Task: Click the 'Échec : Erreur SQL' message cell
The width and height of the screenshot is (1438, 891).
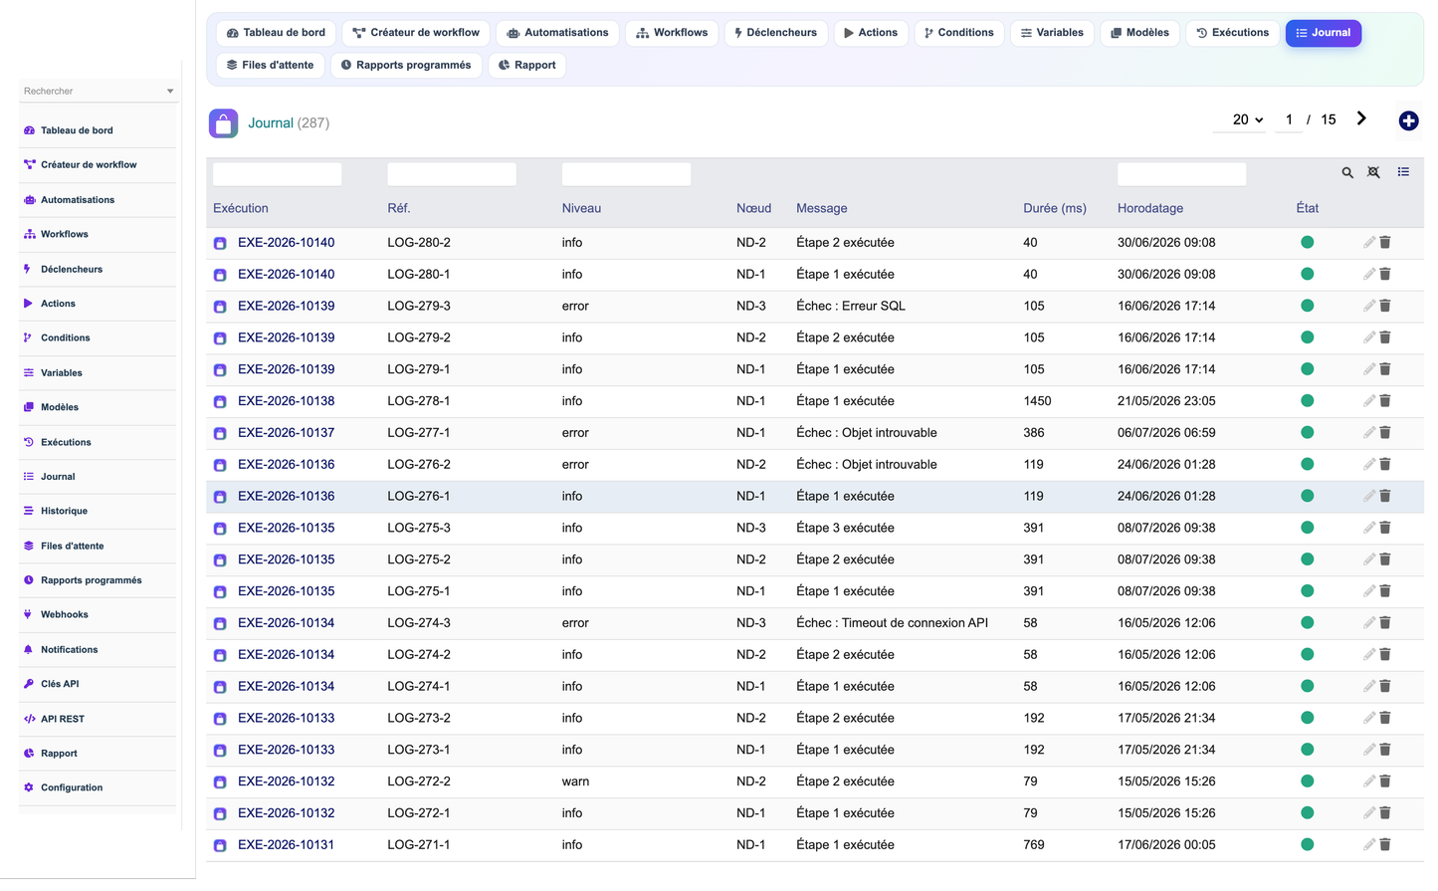Action: 851,306
